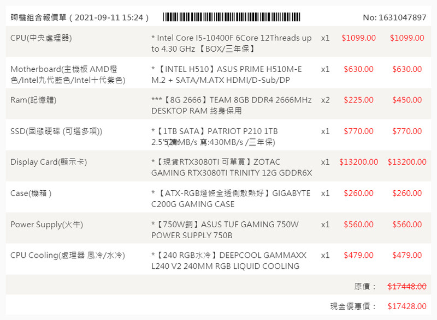Click the ZOTAC GAMING RTX3080TI product text

click(x=232, y=167)
